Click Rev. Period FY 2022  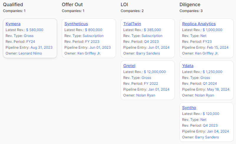151,84
